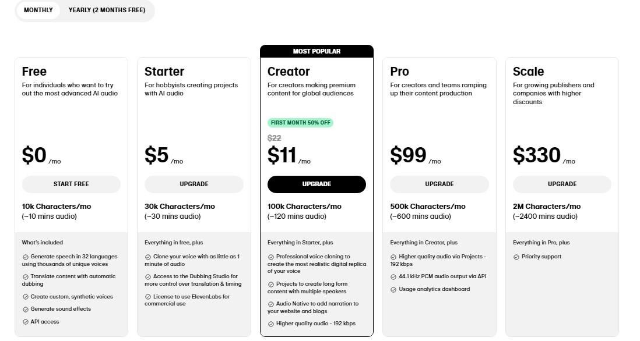The width and height of the screenshot is (640, 341).
Task: Click the FIRST MONTH 50% OFF badge
Action: pyautogui.click(x=300, y=122)
